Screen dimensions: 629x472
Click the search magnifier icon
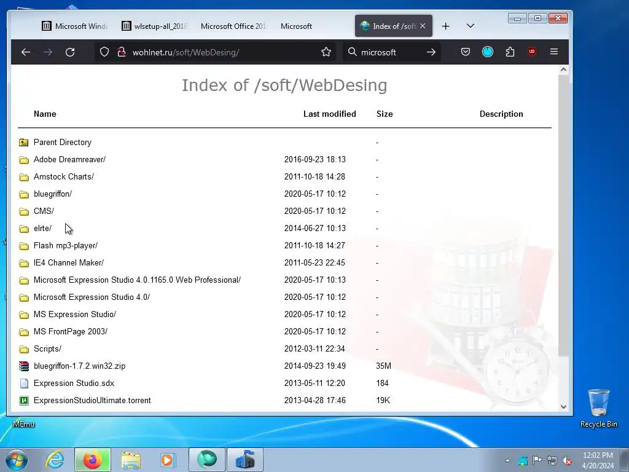pyautogui.click(x=352, y=52)
